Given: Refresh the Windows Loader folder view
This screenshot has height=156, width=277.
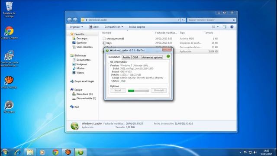Looking at the screenshot, I should pyautogui.click(x=184, y=20).
